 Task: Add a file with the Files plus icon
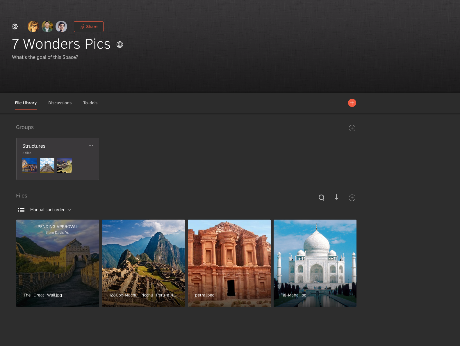(x=352, y=198)
